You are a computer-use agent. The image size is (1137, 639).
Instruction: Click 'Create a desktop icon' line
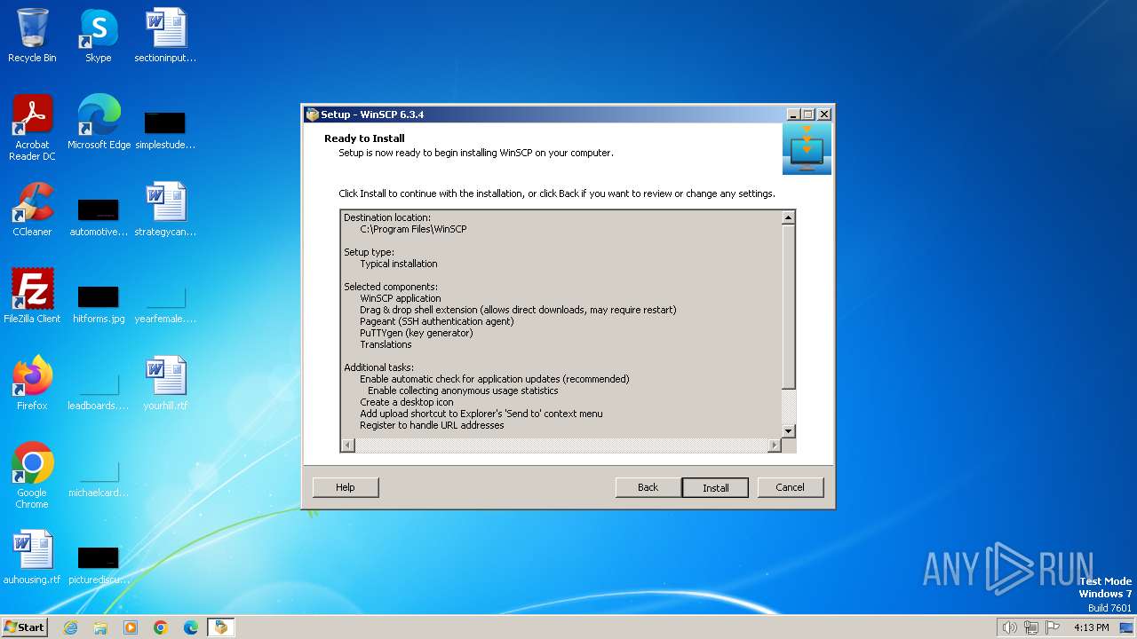pyautogui.click(x=407, y=402)
